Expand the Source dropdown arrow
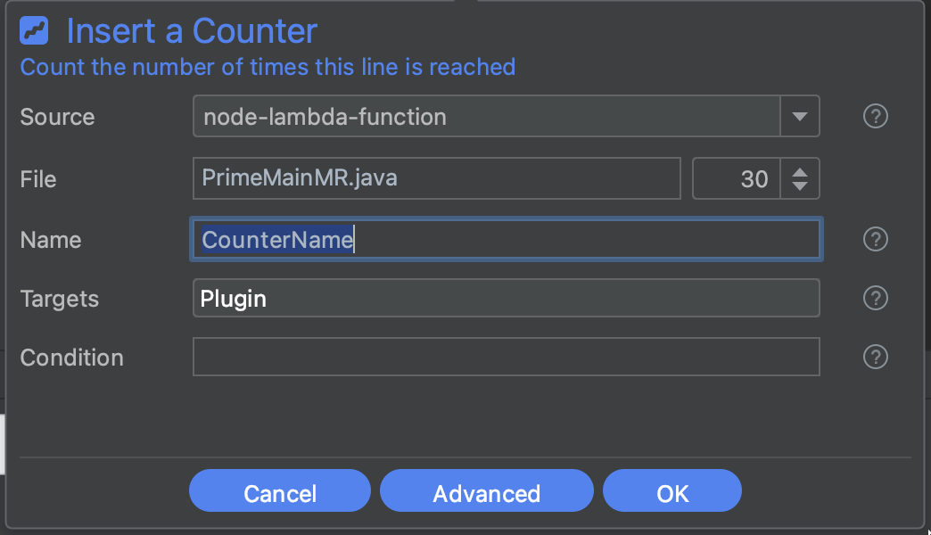The image size is (931, 535). click(800, 117)
